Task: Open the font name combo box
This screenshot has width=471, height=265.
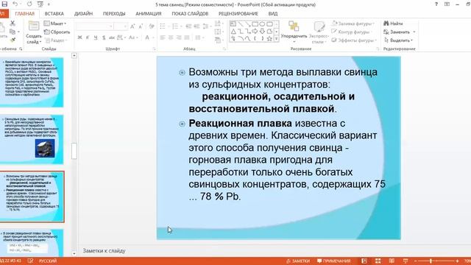Action: tap(95, 26)
